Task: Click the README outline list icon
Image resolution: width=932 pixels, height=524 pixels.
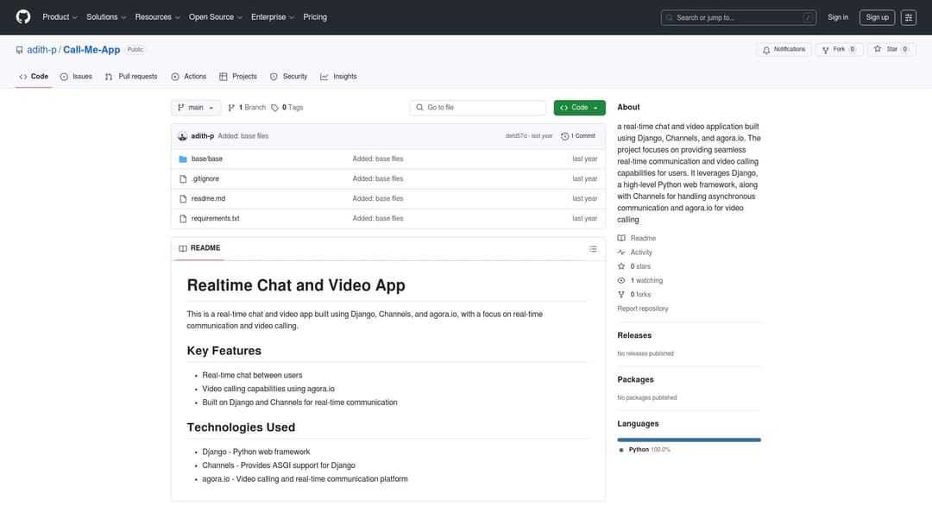Action: (593, 249)
